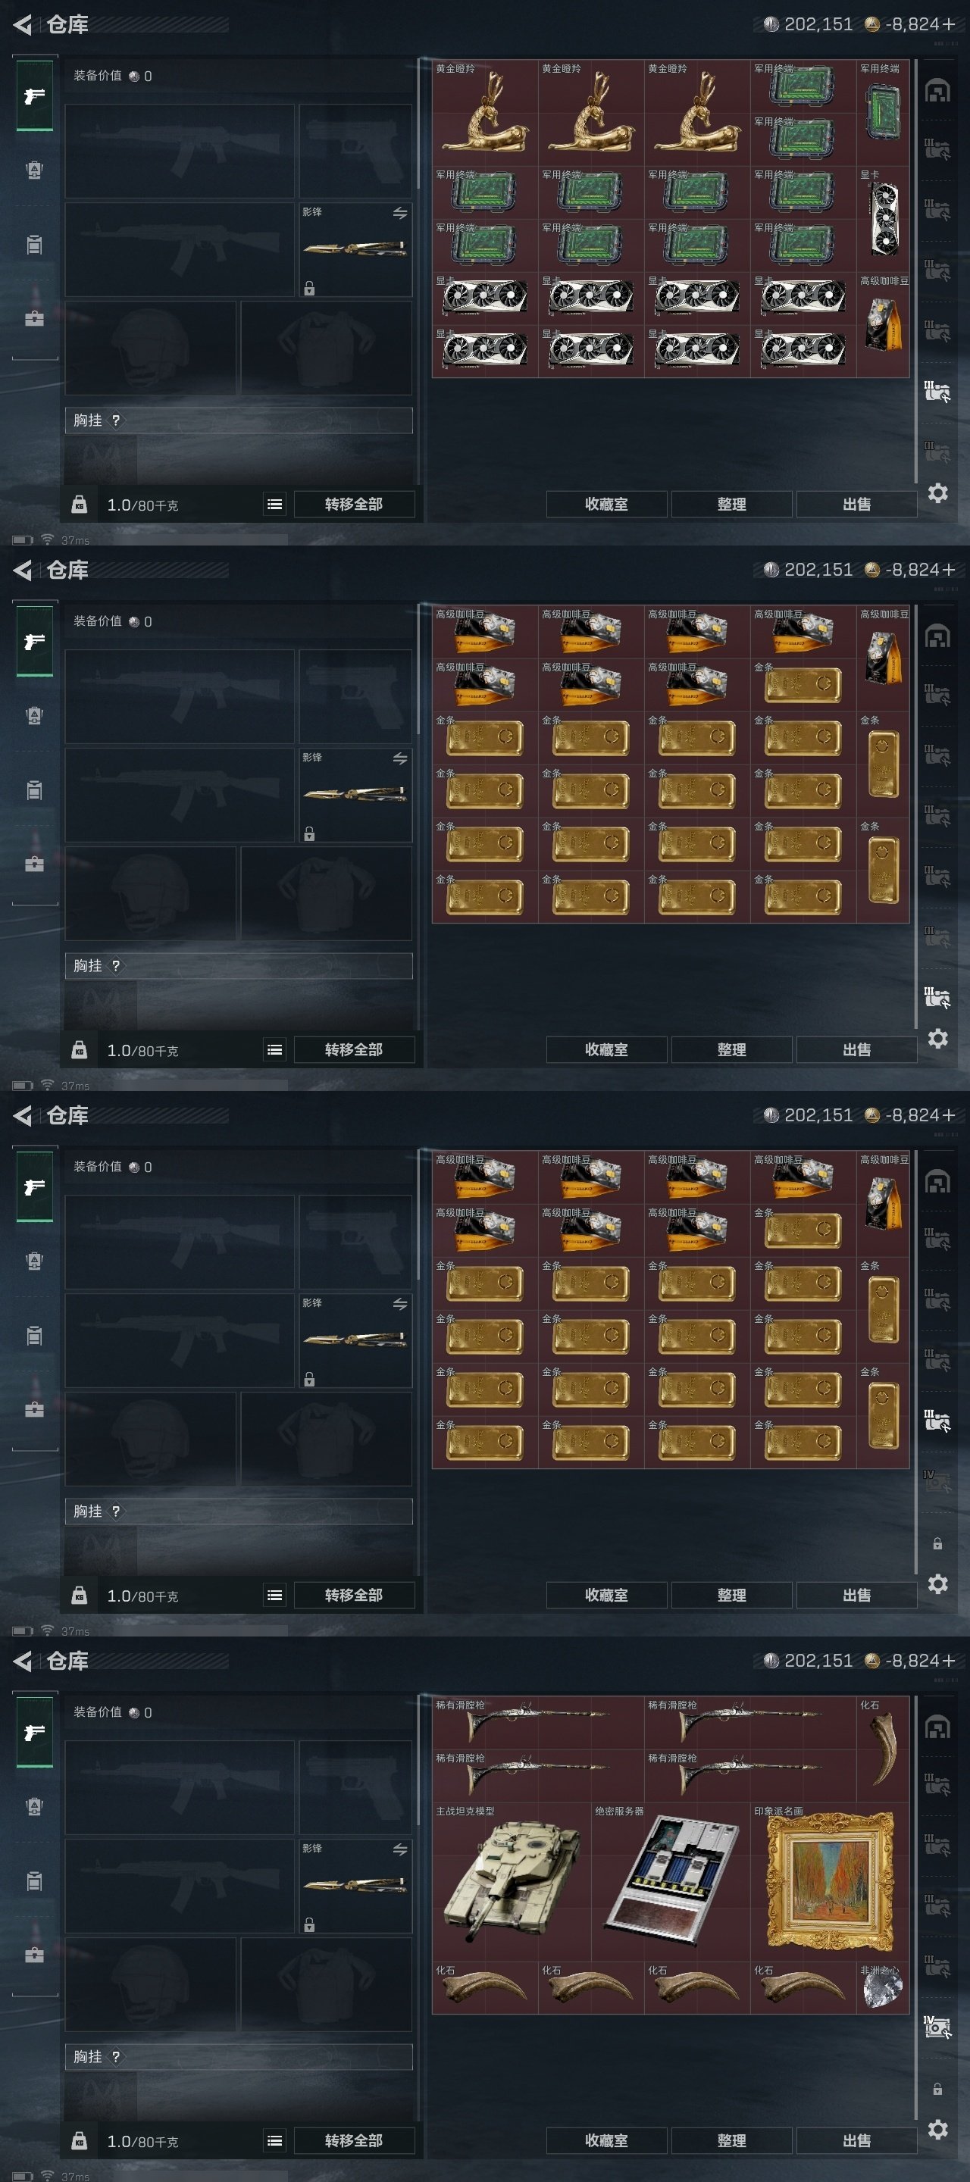Click 出售 on the 主战坦克模型 screen
Image resolution: width=970 pixels, height=2182 pixels.
coord(856,2140)
